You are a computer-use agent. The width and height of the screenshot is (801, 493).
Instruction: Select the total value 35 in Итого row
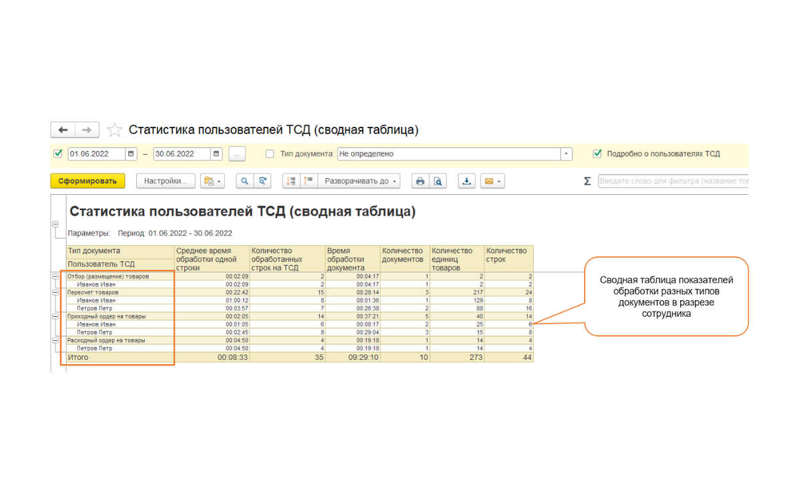[x=319, y=358]
